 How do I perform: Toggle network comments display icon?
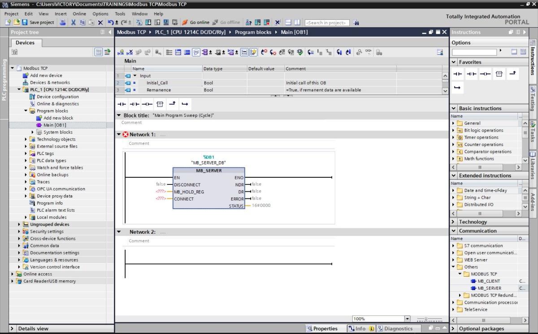tap(196, 52)
